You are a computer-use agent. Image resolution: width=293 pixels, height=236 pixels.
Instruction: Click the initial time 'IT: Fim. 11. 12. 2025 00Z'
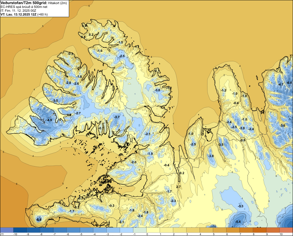18,11
